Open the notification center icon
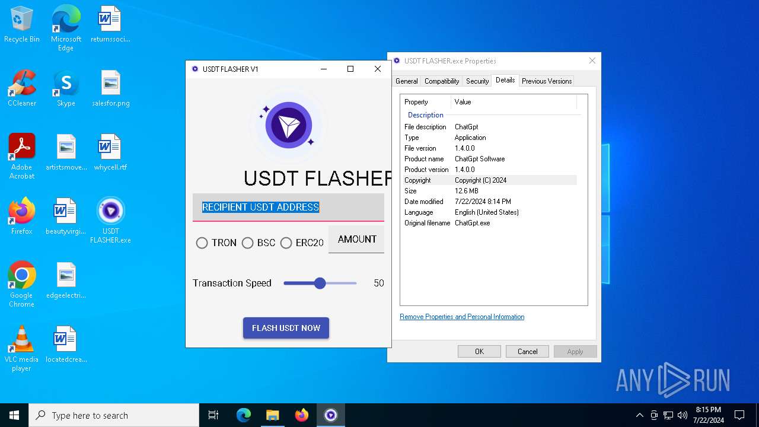759x427 pixels. coord(739,415)
